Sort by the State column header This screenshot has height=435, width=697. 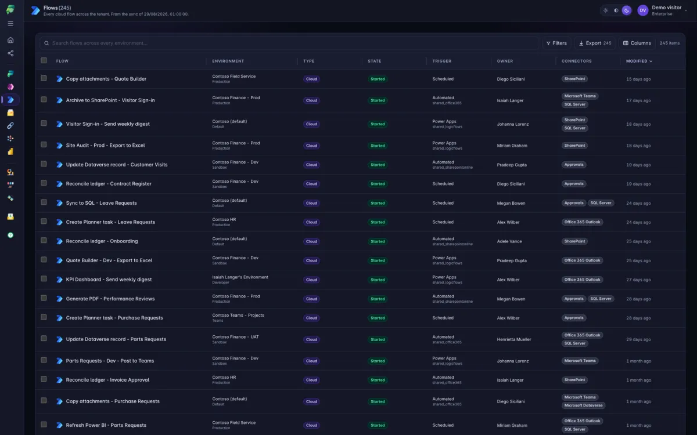[x=375, y=61]
